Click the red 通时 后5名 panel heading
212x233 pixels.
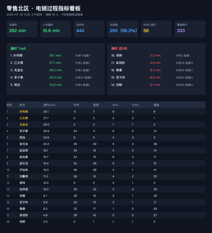(119, 48)
